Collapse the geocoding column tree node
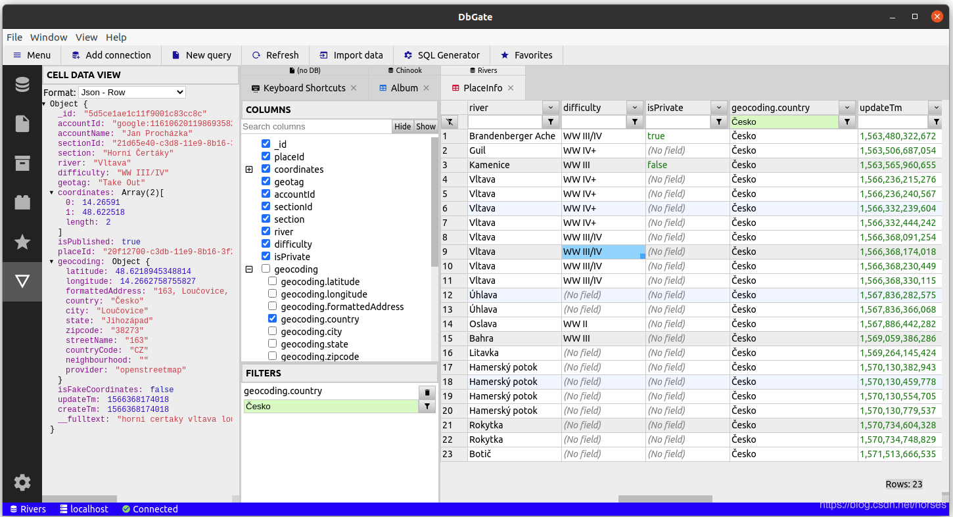Image resolution: width=953 pixels, height=517 pixels. point(249,269)
